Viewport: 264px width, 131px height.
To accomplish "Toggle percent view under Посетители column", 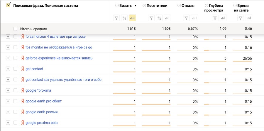I will coord(159,18).
